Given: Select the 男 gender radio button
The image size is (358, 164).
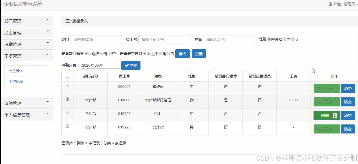Looking at the screenshot, I should tap(285, 39).
